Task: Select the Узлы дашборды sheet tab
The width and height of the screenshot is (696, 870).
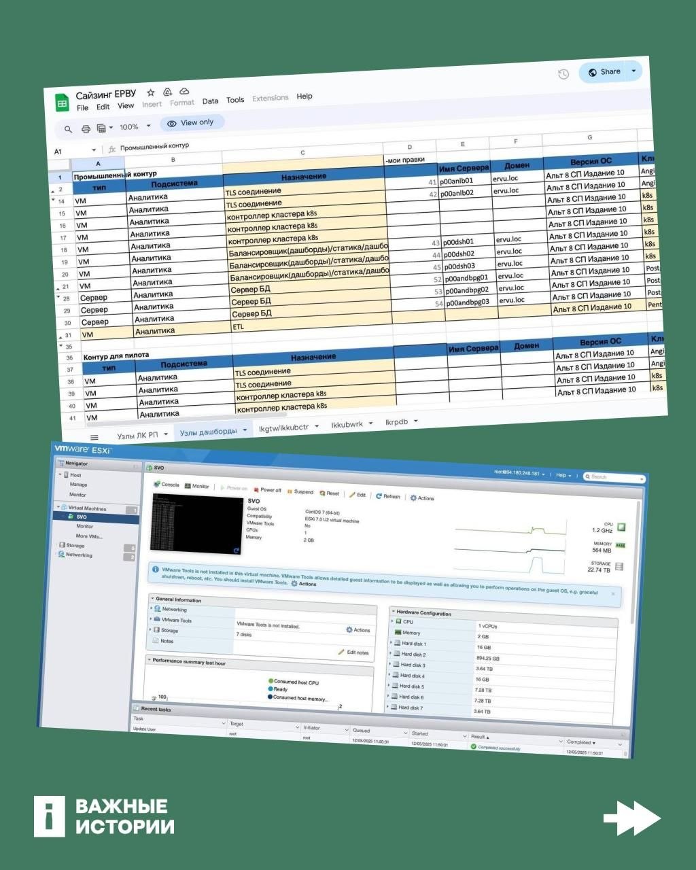Action: tap(213, 431)
